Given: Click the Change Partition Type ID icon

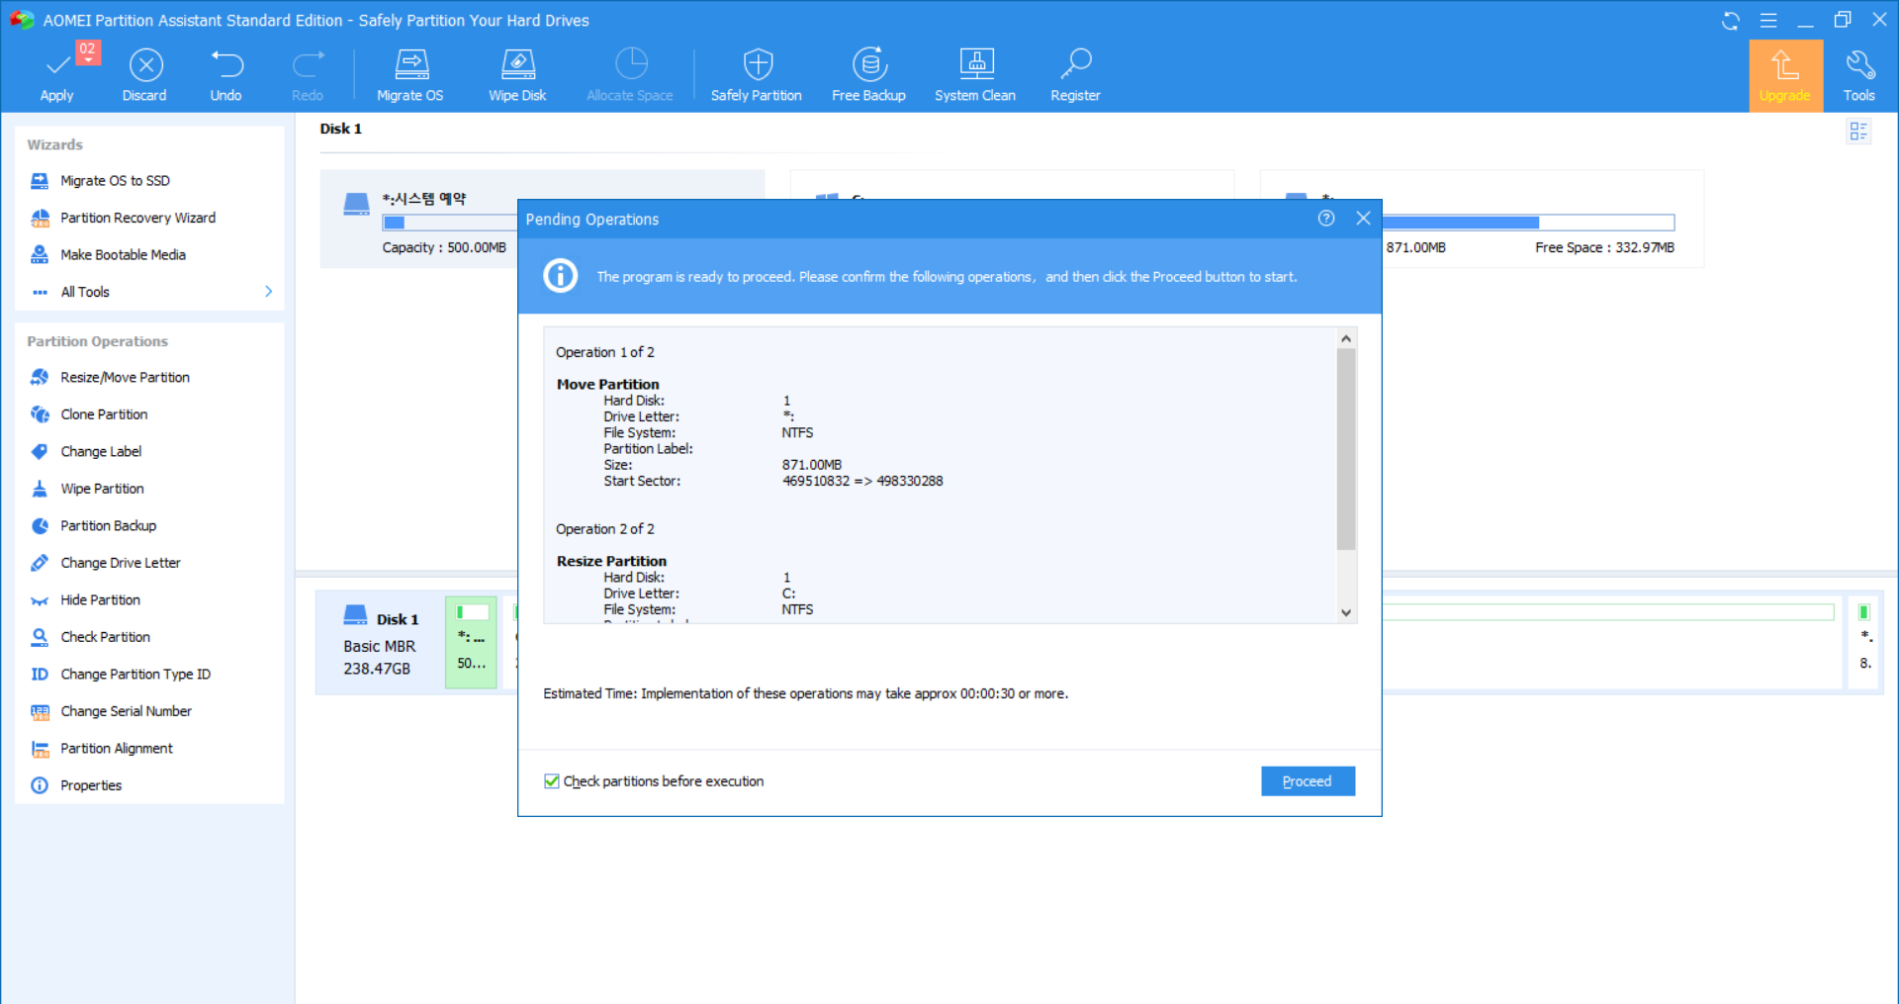Looking at the screenshot, I should click(40, 675).
